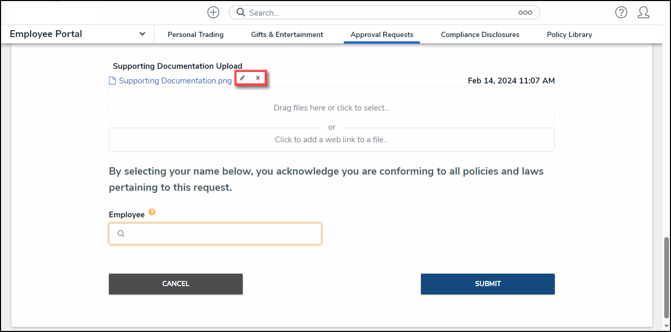
Task: Expand the Employee Portal dropdown
Action: [x=142, y=34]
